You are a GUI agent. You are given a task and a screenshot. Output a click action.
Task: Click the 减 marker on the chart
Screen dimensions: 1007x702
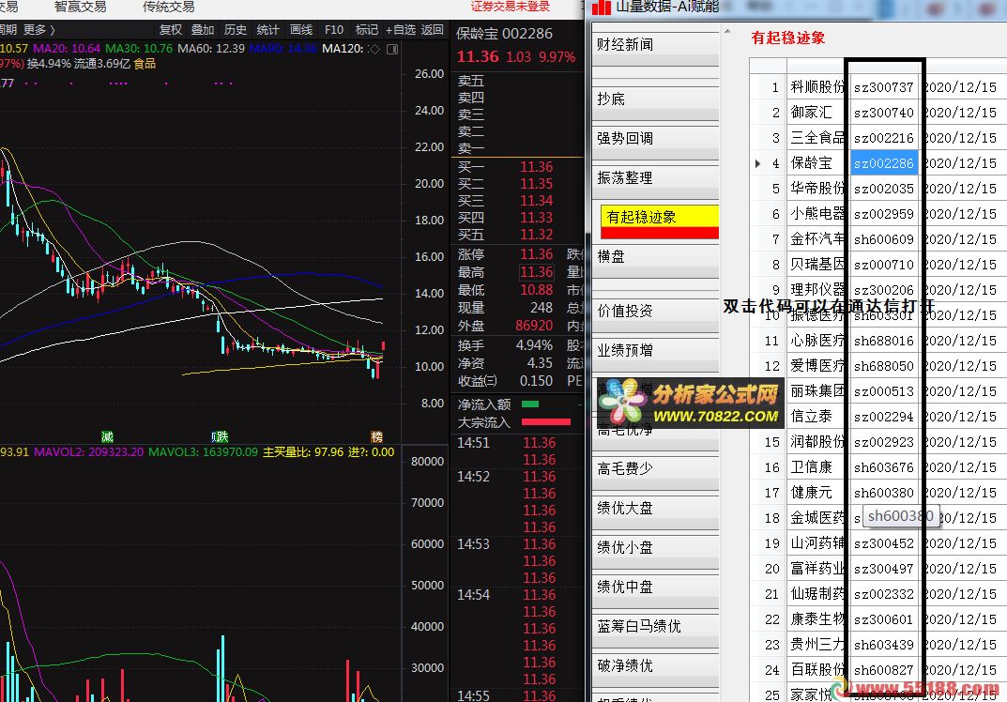107,436
